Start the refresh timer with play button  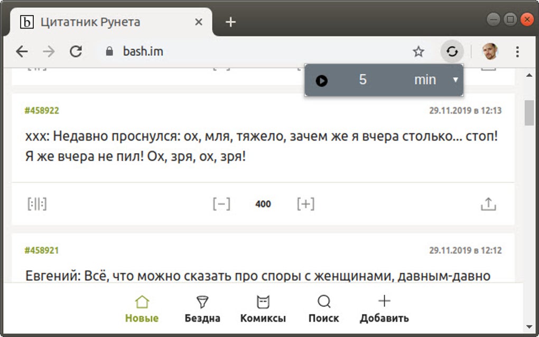[x=321, y=81]
